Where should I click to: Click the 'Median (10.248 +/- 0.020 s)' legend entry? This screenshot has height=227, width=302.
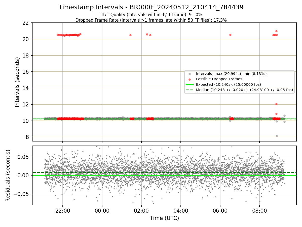(244, 90)
